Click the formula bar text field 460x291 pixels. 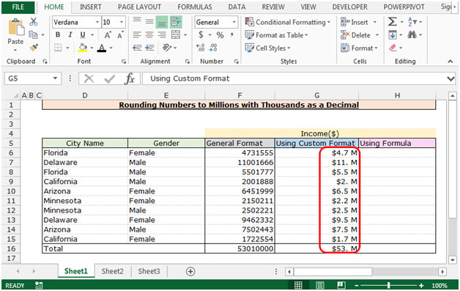point(294,78)
